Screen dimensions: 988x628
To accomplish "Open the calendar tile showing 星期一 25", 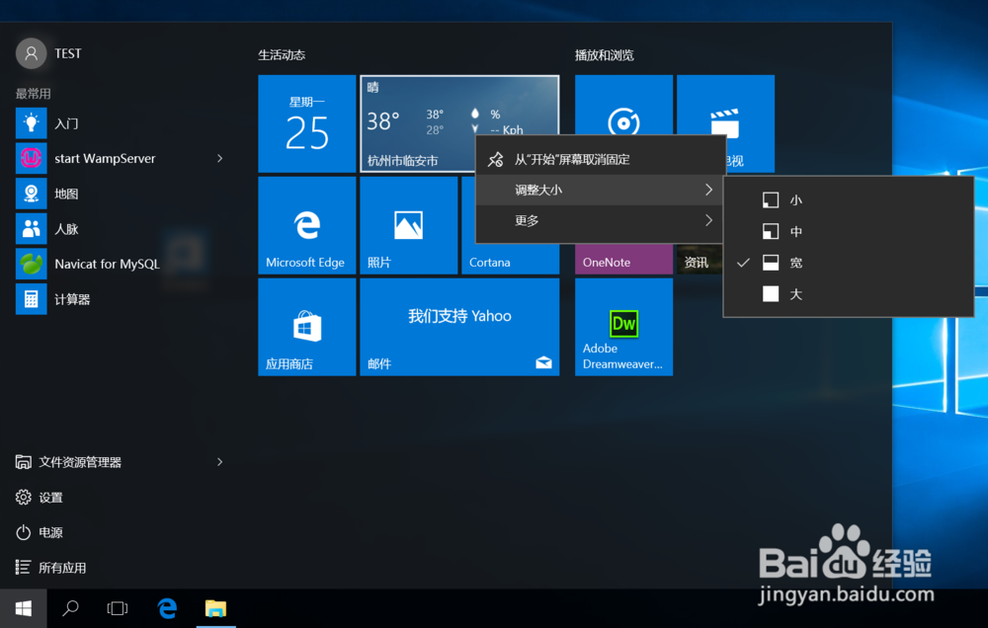I will (x=307, y=123).
